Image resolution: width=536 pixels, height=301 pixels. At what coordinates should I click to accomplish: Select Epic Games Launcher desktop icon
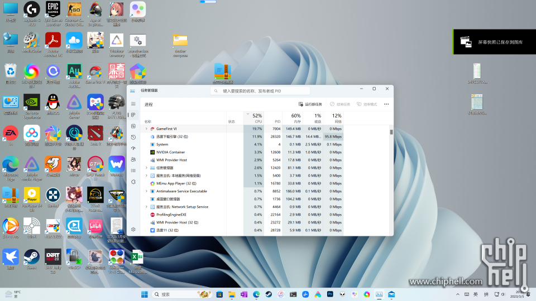point(53,14)
